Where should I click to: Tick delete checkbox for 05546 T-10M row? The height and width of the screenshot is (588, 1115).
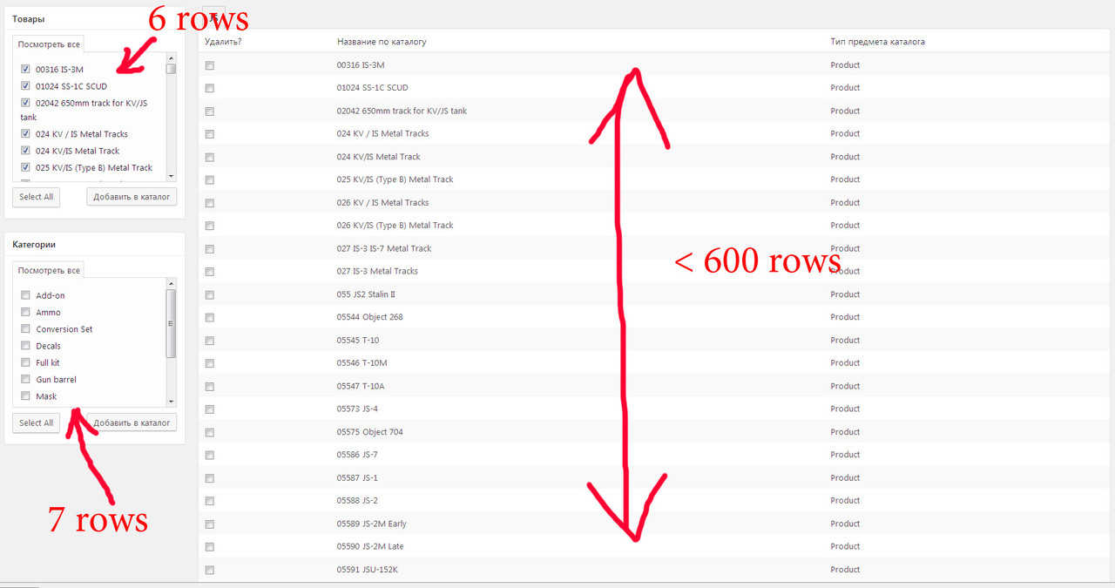210,363
